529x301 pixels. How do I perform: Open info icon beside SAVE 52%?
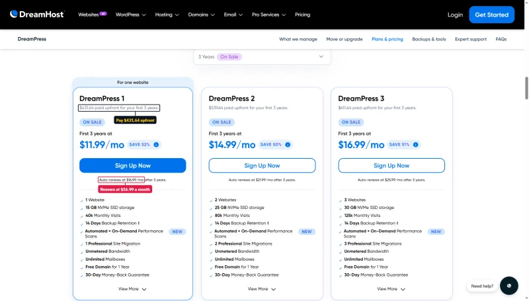pyautogui.click(x=156, y=145)
